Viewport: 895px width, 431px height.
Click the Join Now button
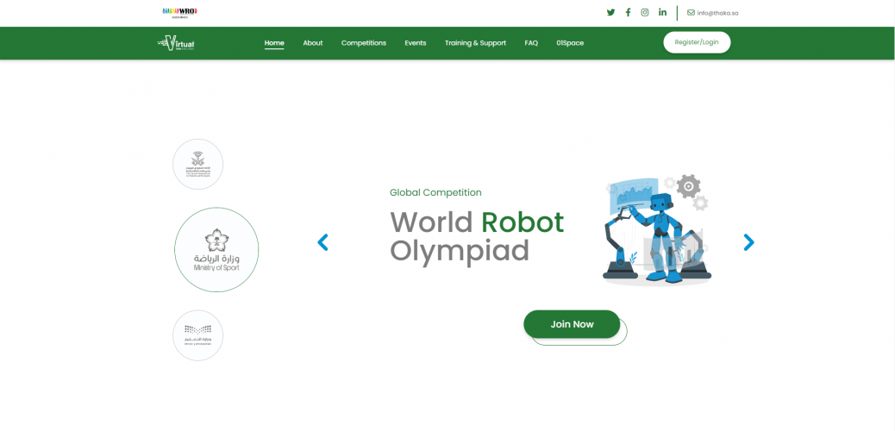pos(572,324)
